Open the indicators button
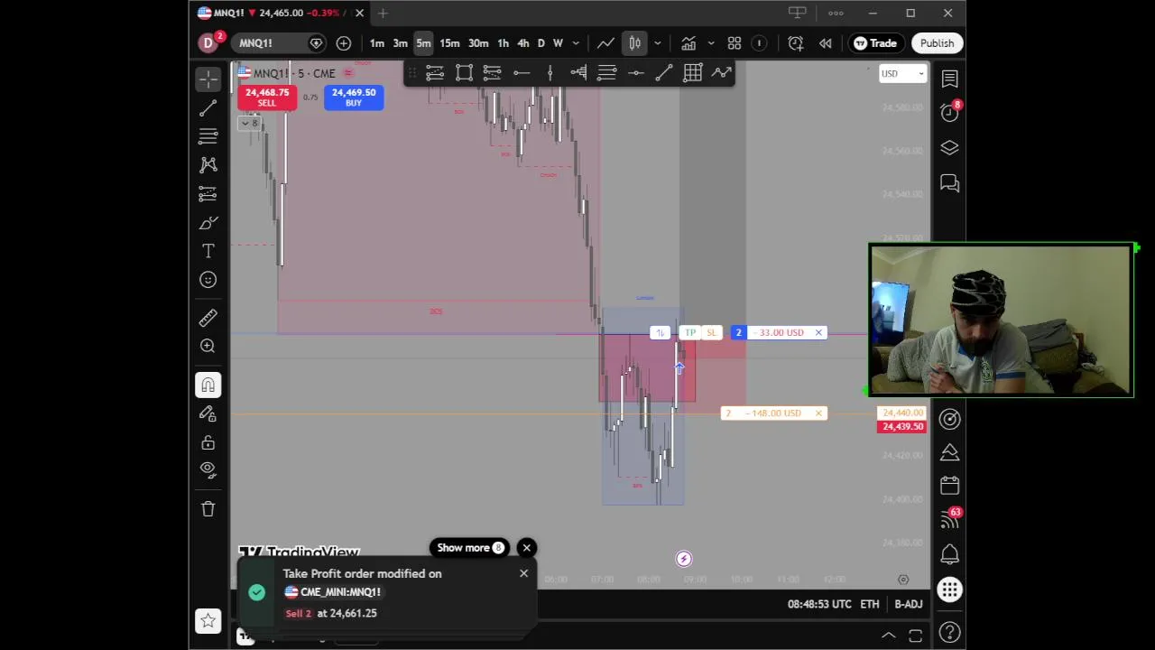The width and height of the screenshot is (1155, 650). (688, 43)
